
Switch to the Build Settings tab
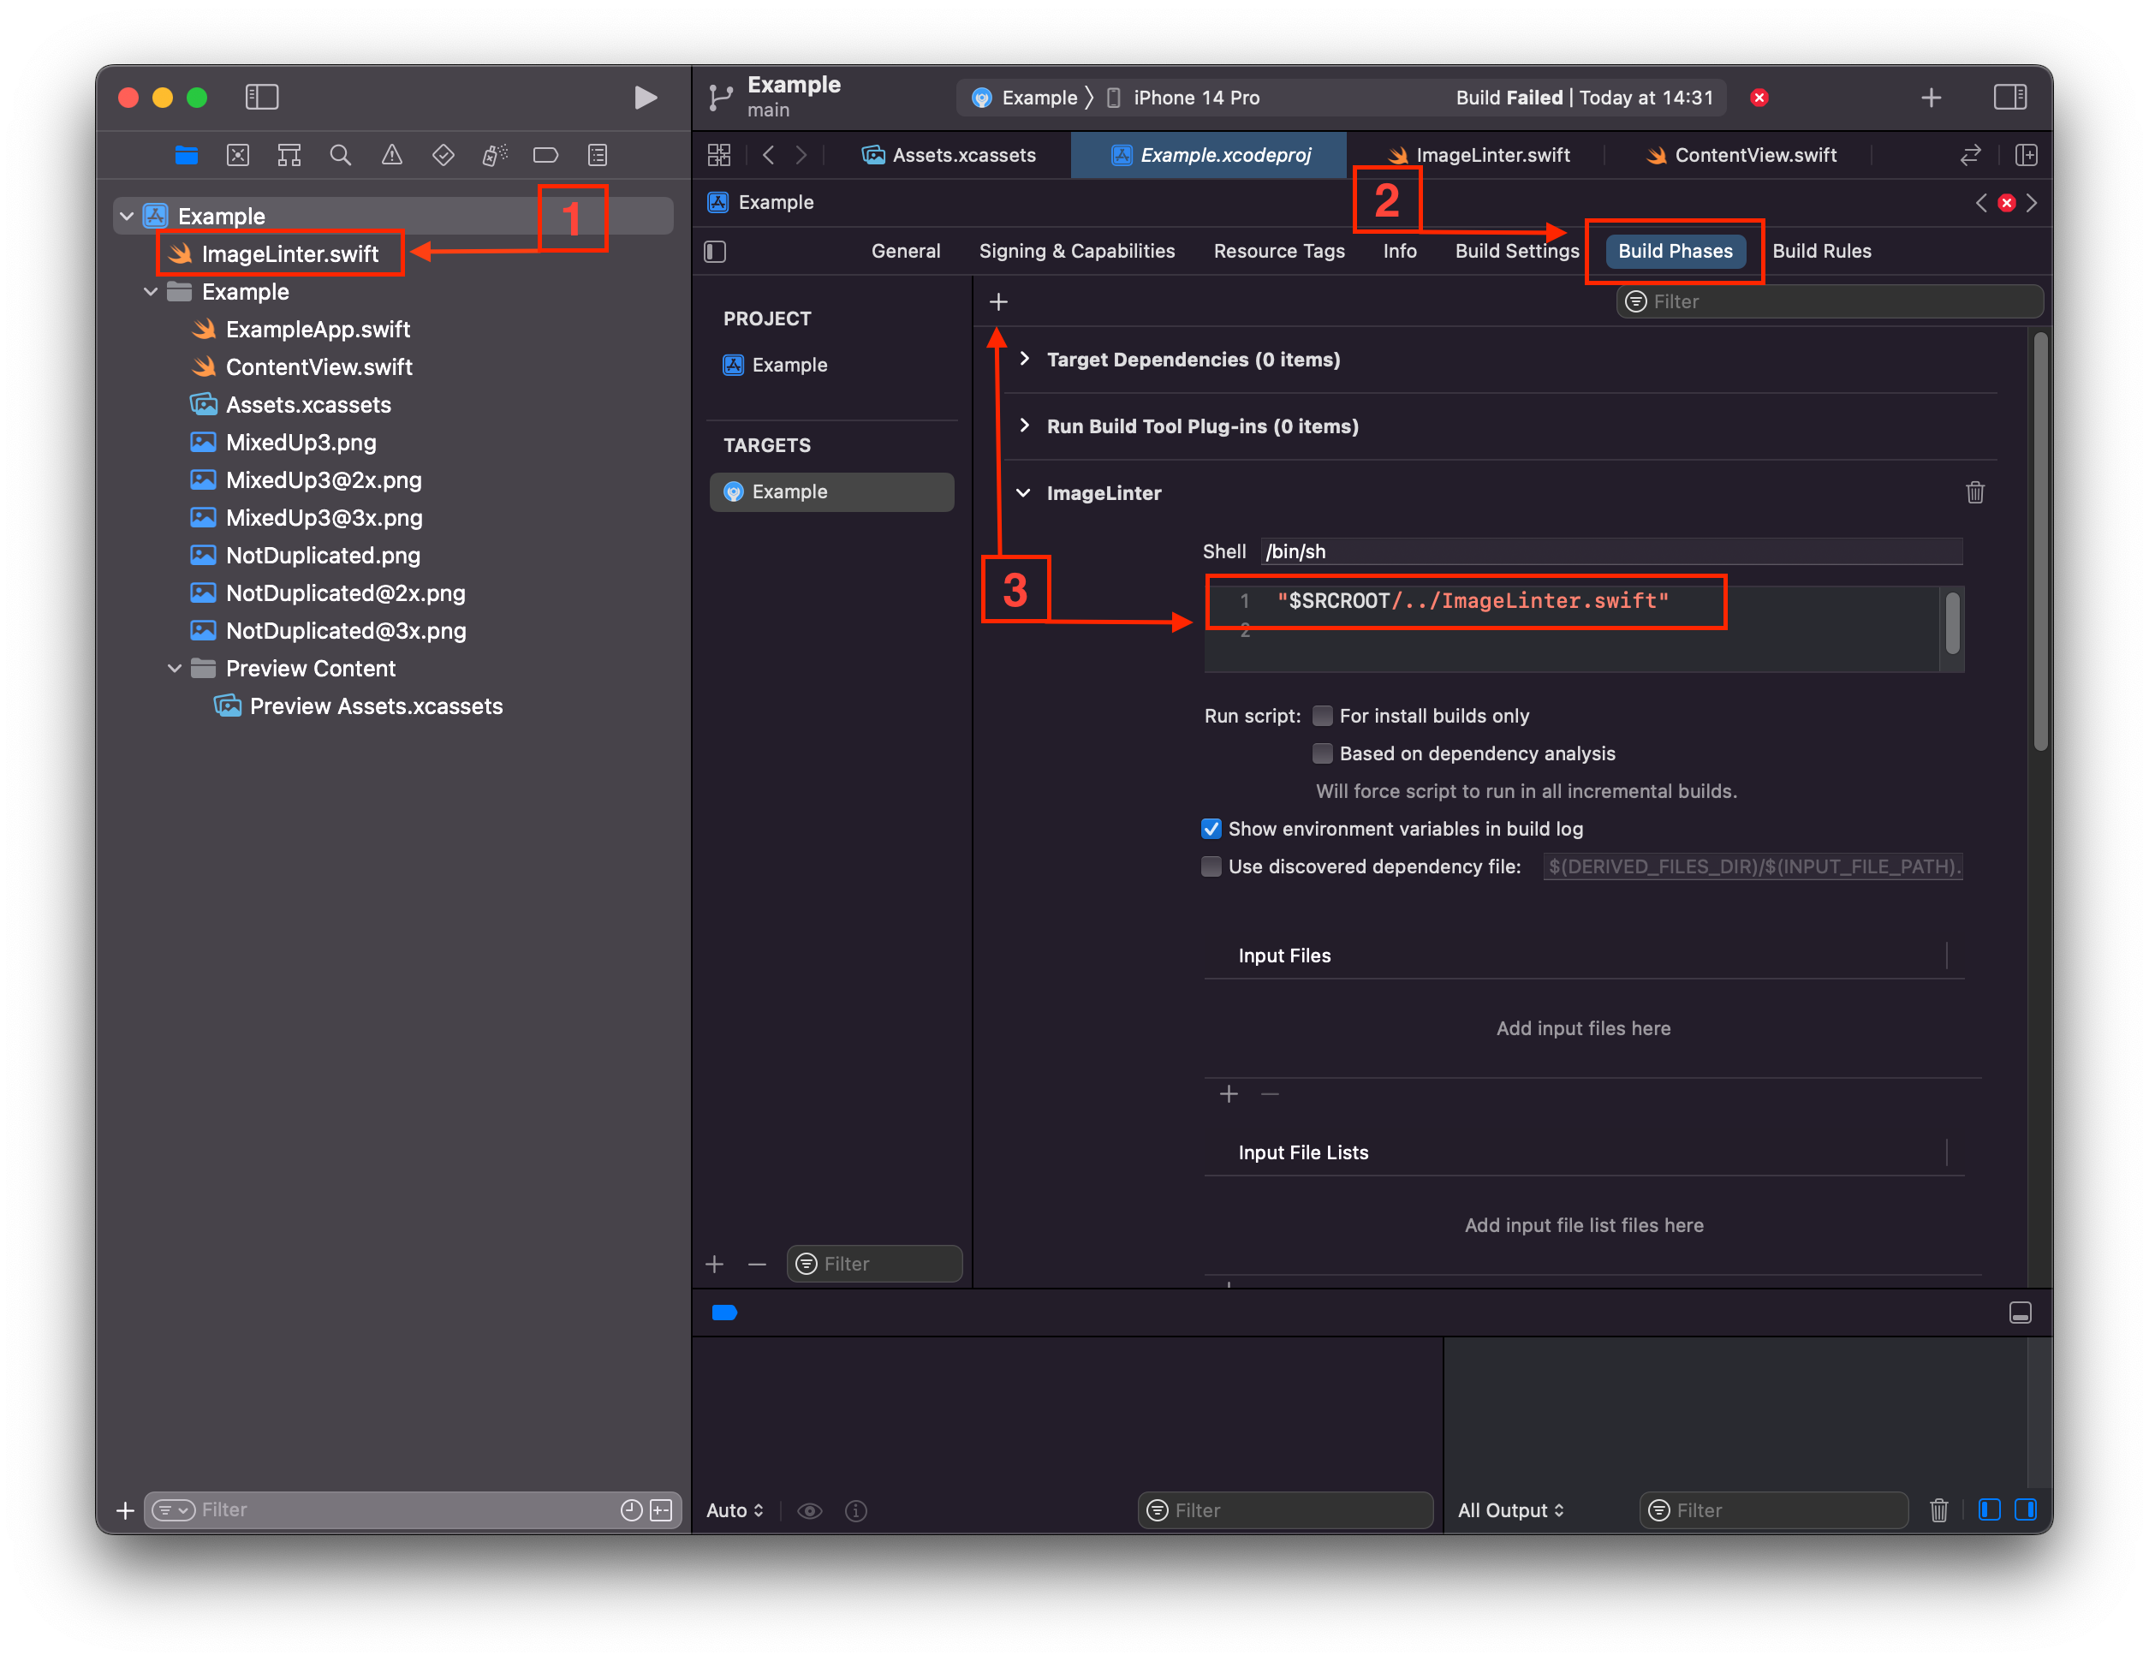click(x=1516, y=251)
